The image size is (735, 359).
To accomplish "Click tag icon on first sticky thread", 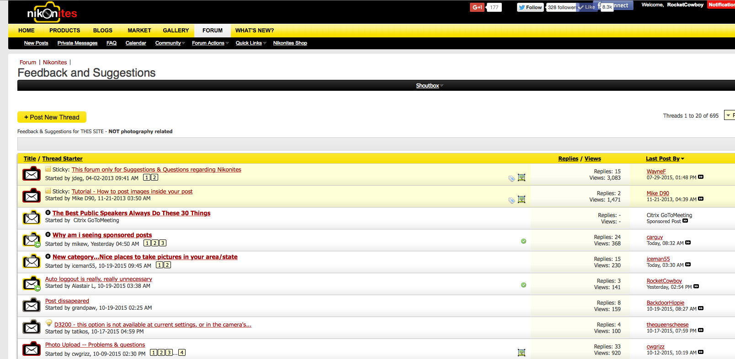I will pyautogui.click(x=511, y=178).
